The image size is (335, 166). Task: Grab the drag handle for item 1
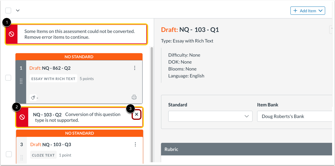coord(21,81)
